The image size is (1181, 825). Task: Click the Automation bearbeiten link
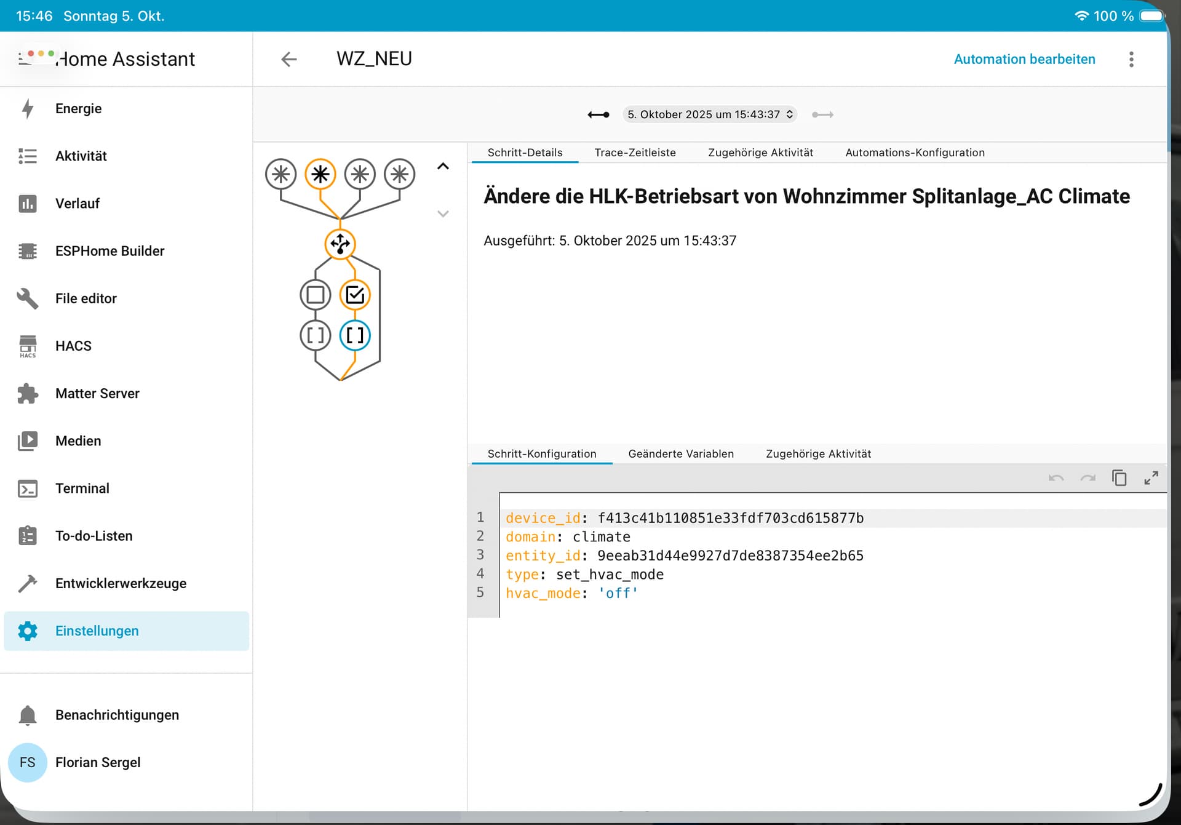coord(1024,59)
